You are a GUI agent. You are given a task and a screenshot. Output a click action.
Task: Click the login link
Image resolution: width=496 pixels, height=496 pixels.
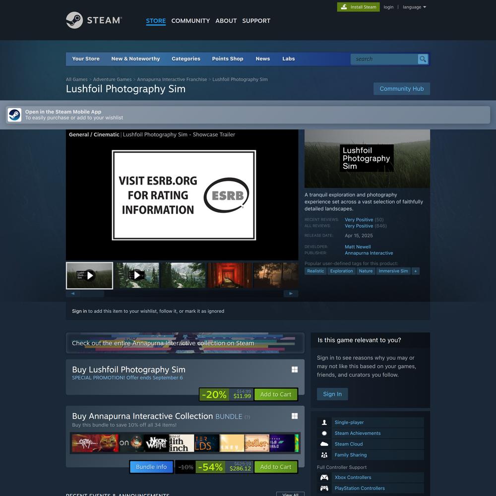pyautogui.click(x=388, y=7)
